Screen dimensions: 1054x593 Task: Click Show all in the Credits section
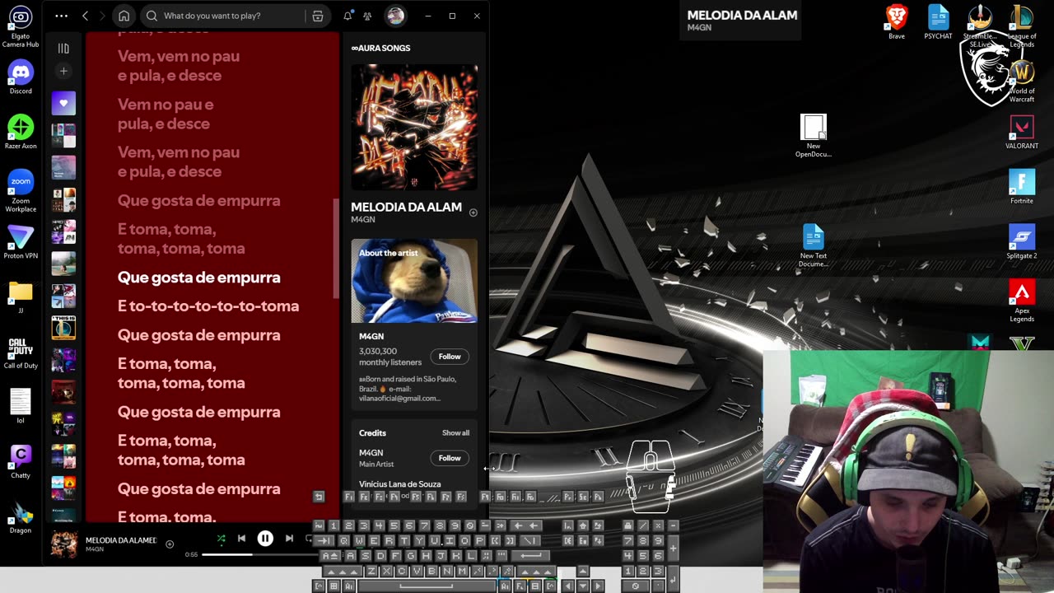(x=455, y=433)
